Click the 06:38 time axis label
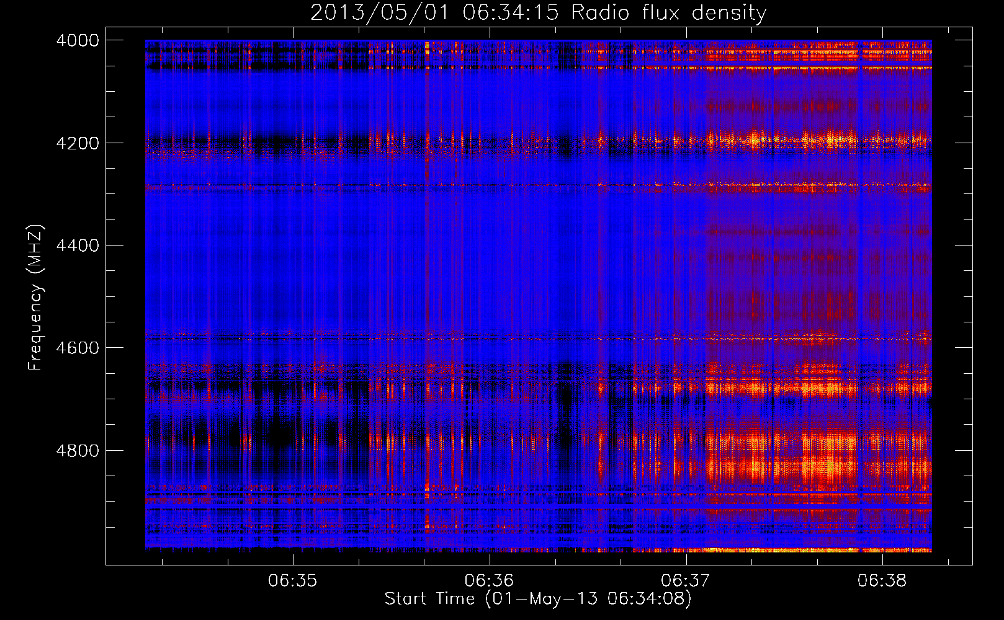1004x620 pixels. [882, 581]
